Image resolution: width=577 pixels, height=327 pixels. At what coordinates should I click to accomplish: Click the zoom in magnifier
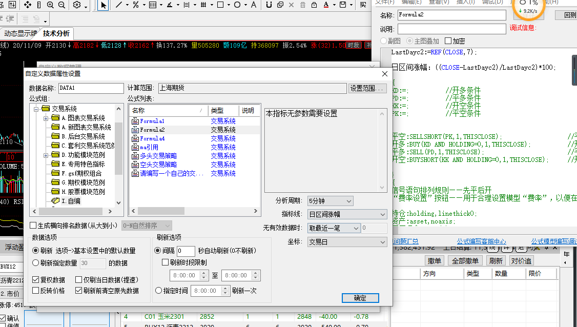pyautogui.click(x=50, y=5)
